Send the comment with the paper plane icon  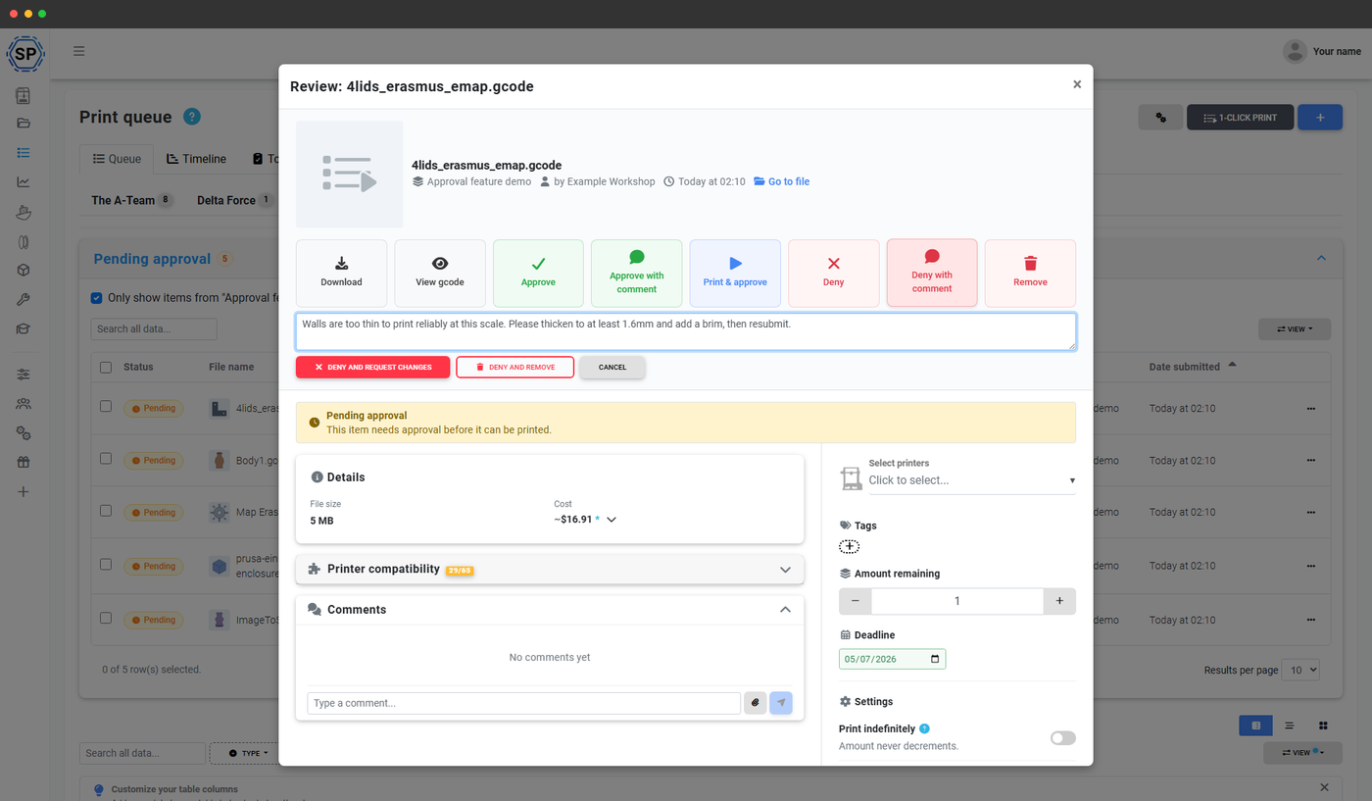[781, 703]
